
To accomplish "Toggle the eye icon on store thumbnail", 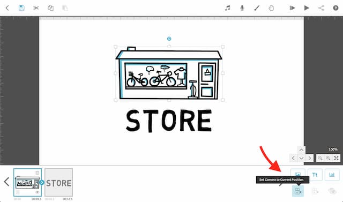I will 38,192.
